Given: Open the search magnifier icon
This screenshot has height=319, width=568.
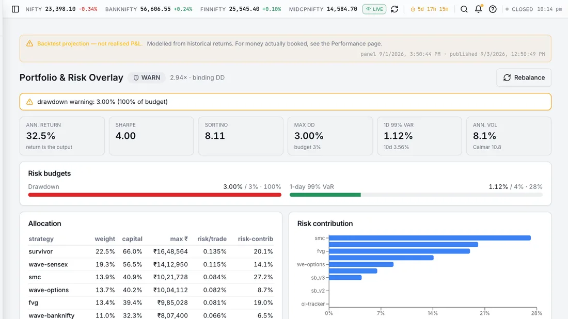Looking at the screenshot, I should pos(464,9).
